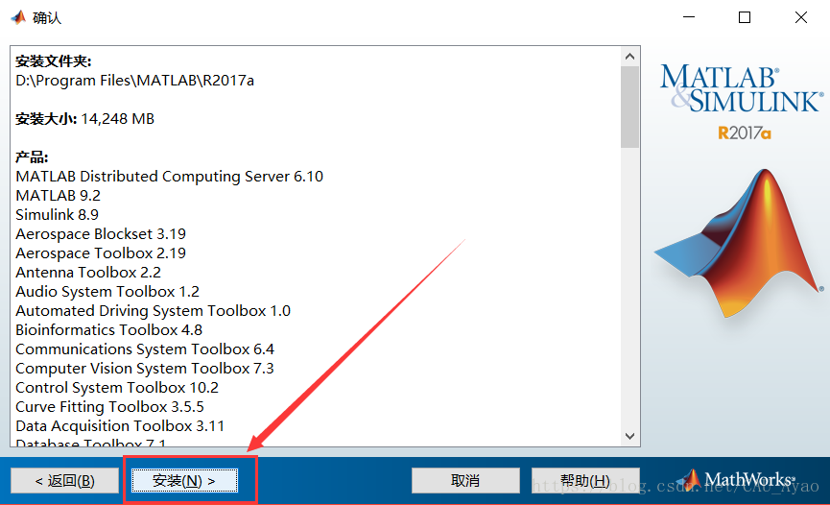Image resolution: width=830 pixels, height=505 pixels.
Task: Click the 产品 heading
Action: coord(32,157)
